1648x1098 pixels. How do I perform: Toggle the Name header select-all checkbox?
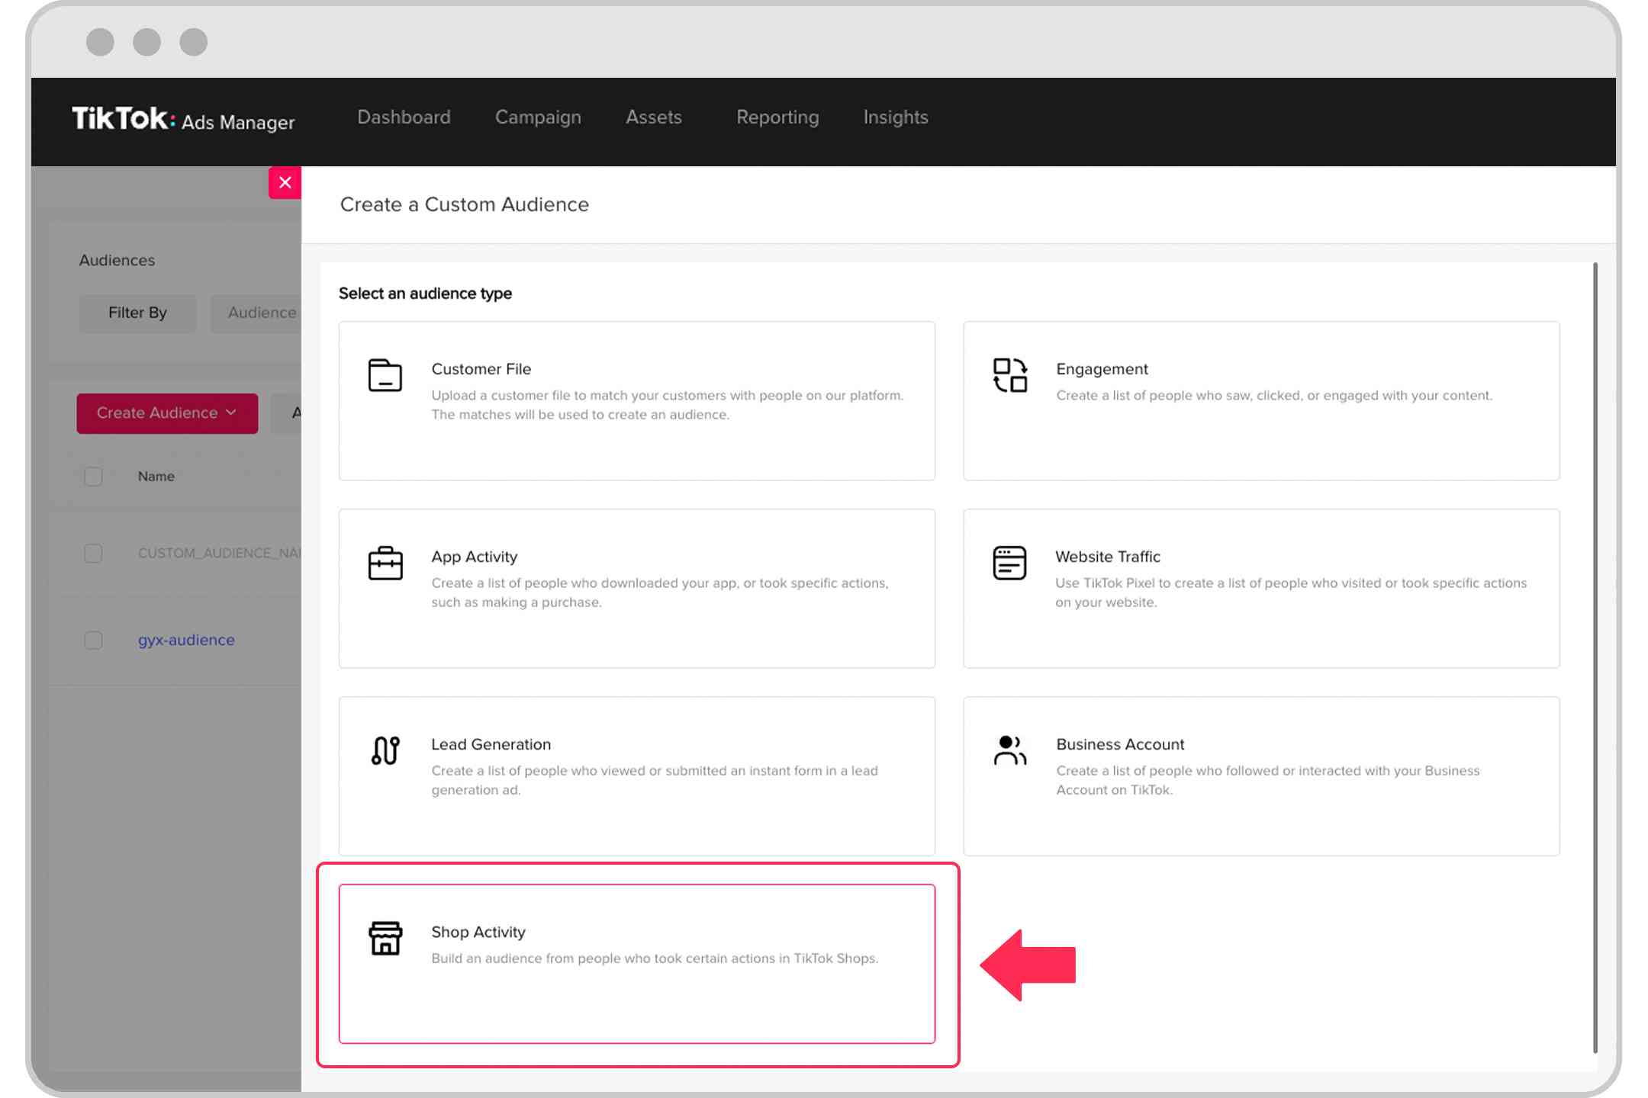93,477
